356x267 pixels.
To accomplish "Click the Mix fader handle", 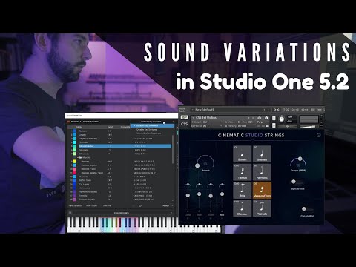I will click(222, 194).
